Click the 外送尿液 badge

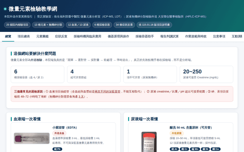tap(177, 133)
